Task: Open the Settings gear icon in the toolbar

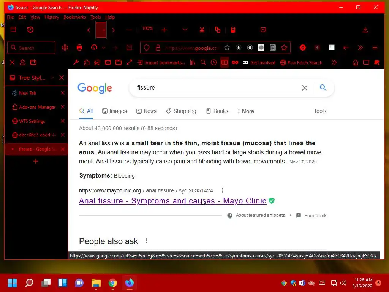Action: coord(65,48)
